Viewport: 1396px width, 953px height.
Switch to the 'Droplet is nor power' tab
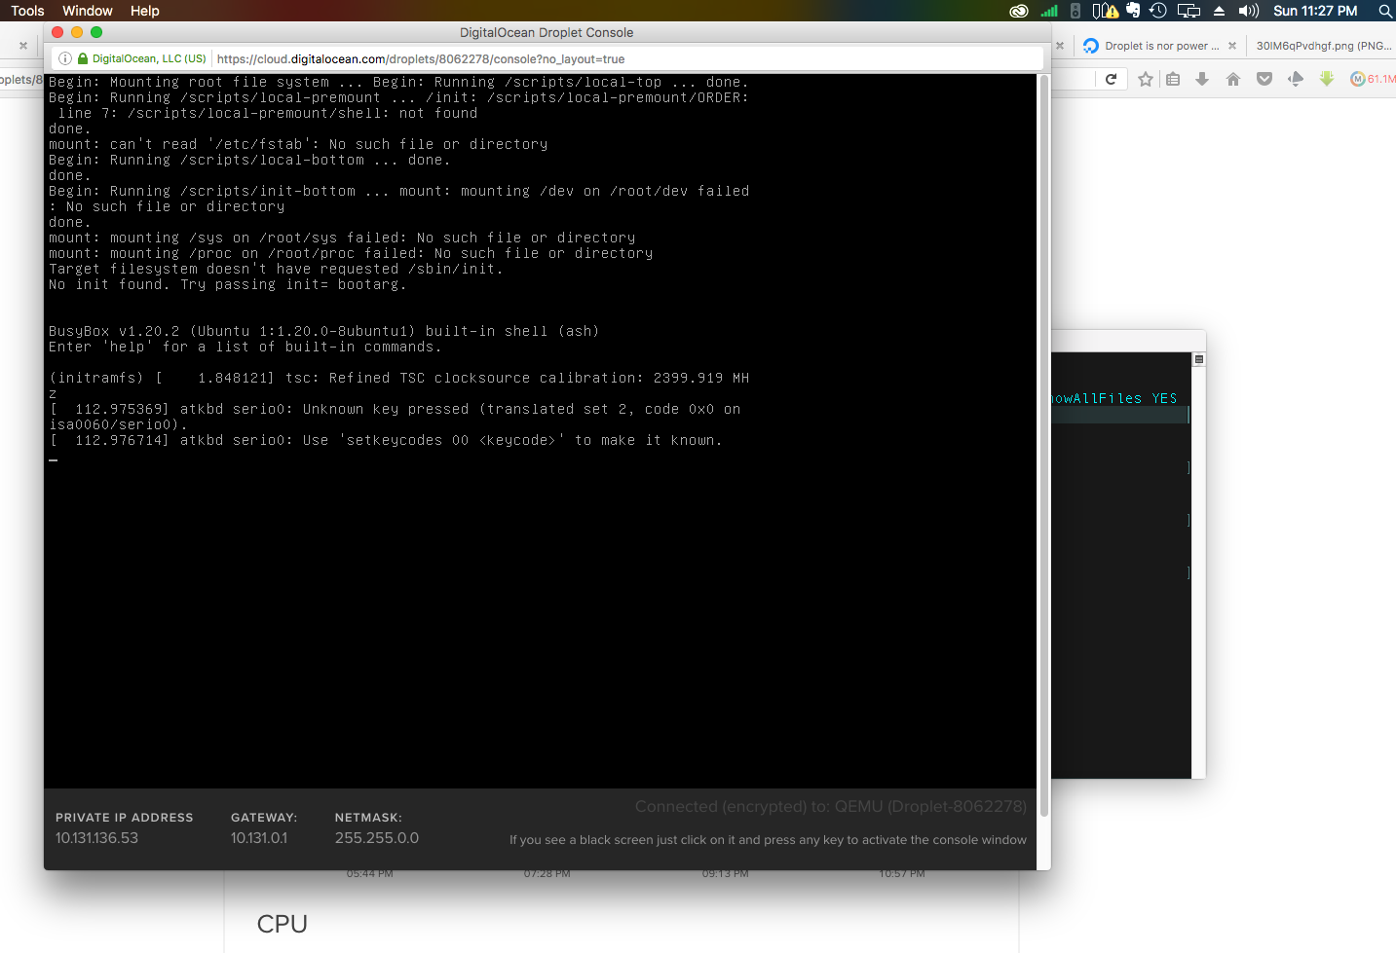click(x=1159, y=46)
